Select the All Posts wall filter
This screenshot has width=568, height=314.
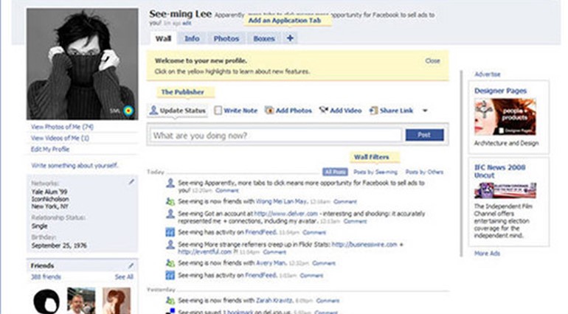pos(335,172)
